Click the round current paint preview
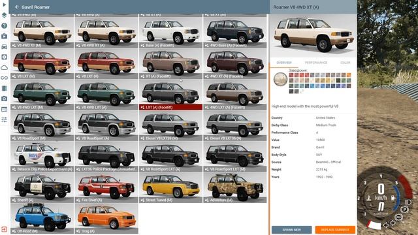 (280, 80)
